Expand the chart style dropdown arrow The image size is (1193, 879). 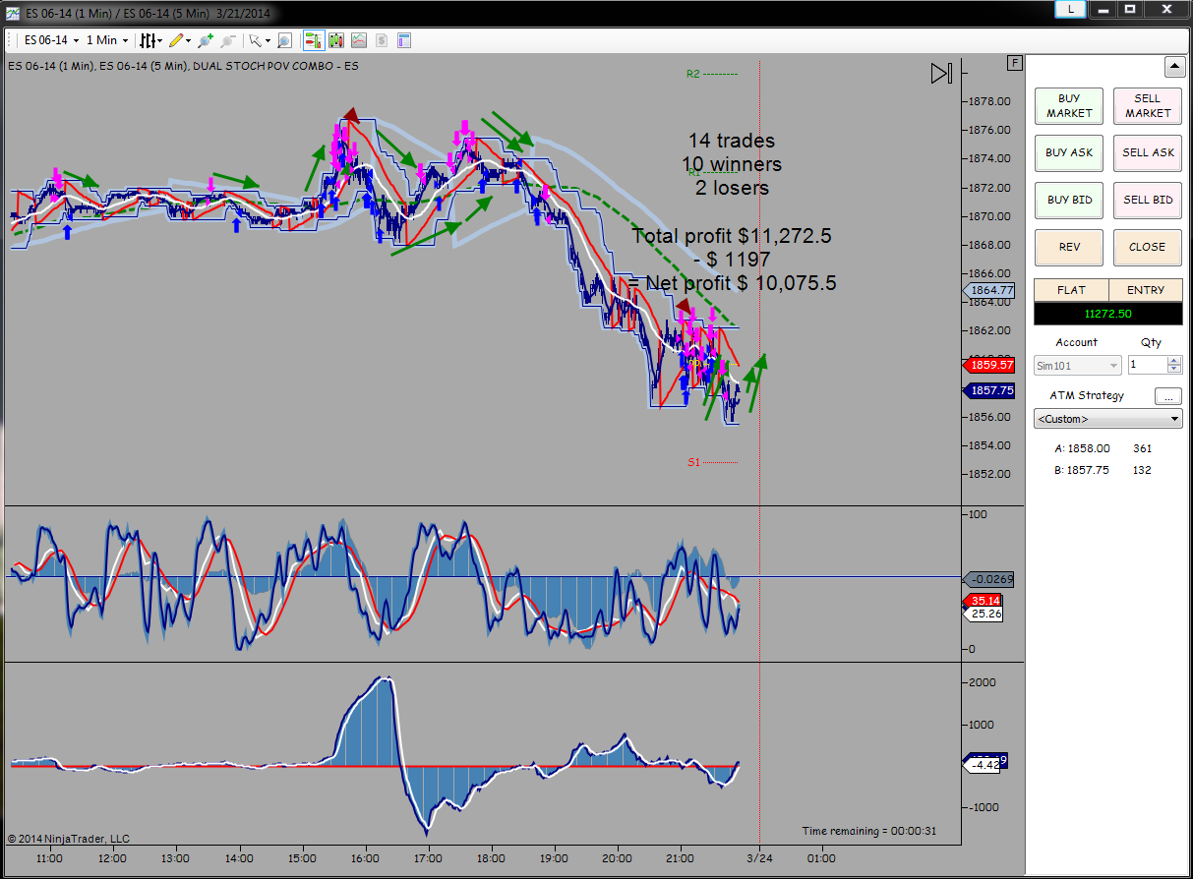(160, 41)
